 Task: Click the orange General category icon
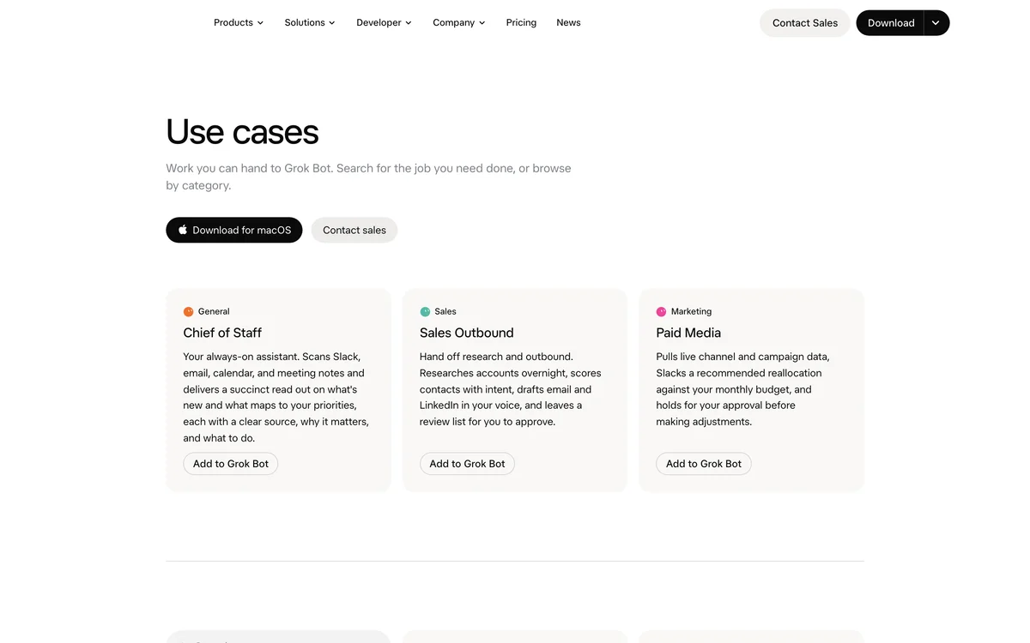click(189, 312)
